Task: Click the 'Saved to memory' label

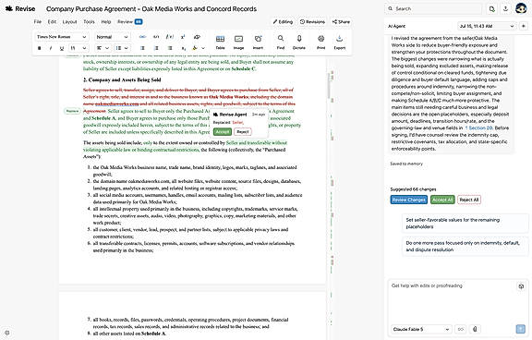Action: coord(406,164)
